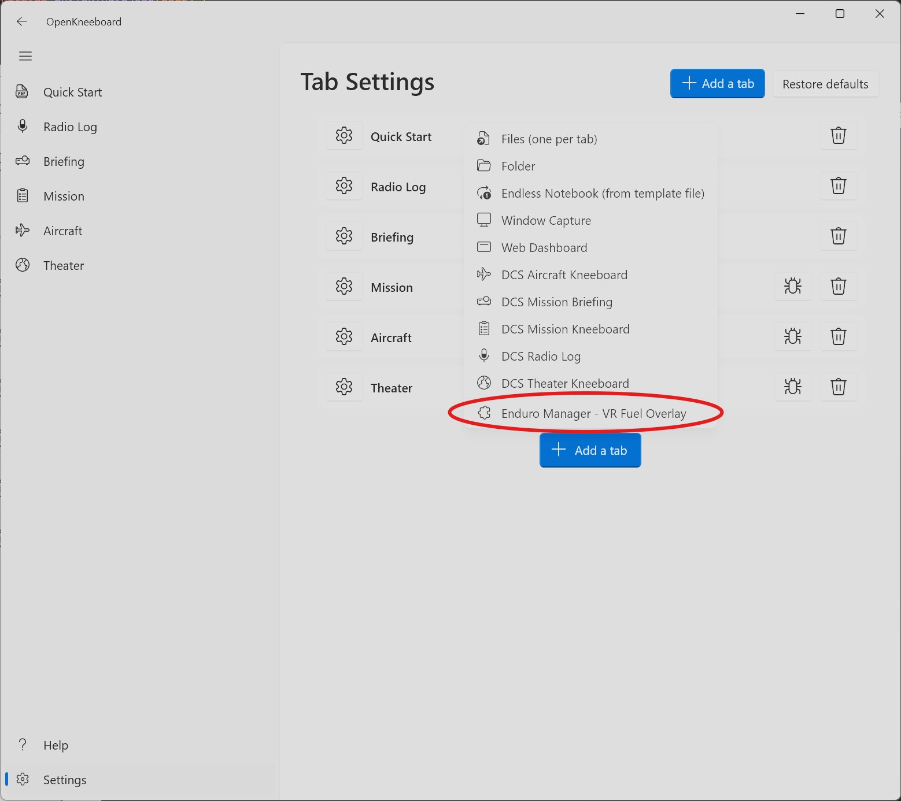The height and width of the screenshot is (801, 901).
Task: Open settings gear for Theater tab
Action: (x=344, y=387)
